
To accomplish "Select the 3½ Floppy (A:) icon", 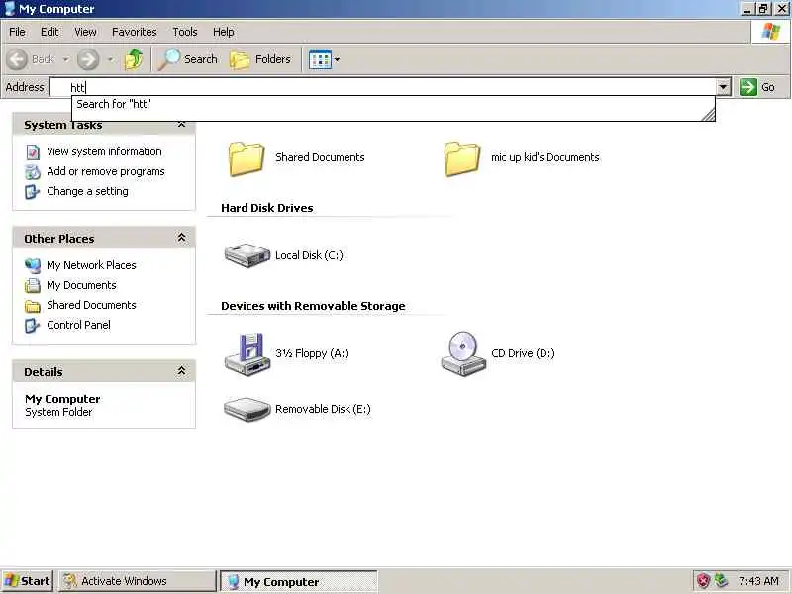I will coord(247,354).
